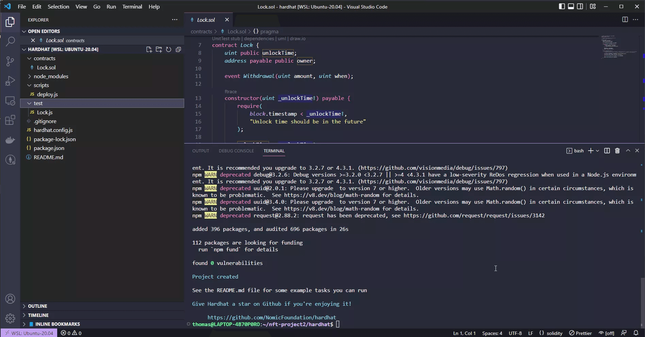Viewport: 645px width, 337px height.
Task: Toggle secondary side bar layout button
Action: click(x=580, y=6)
